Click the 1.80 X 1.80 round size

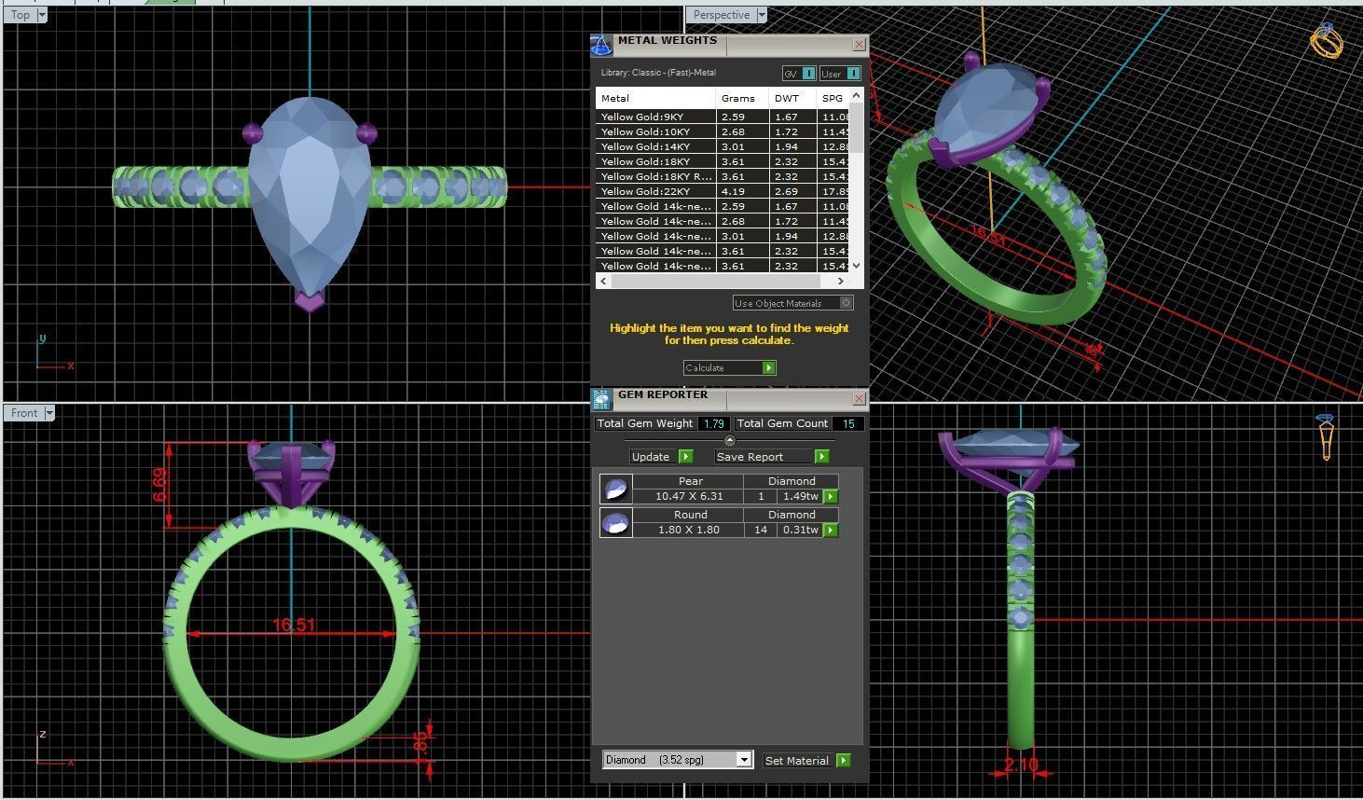(x=689, y=530)
